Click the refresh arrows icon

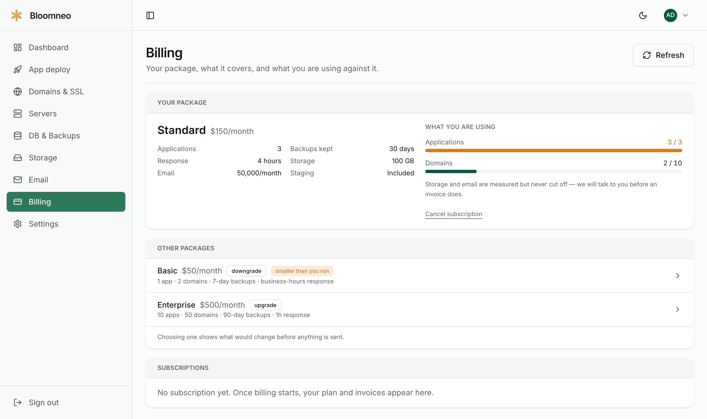(647, 55)
